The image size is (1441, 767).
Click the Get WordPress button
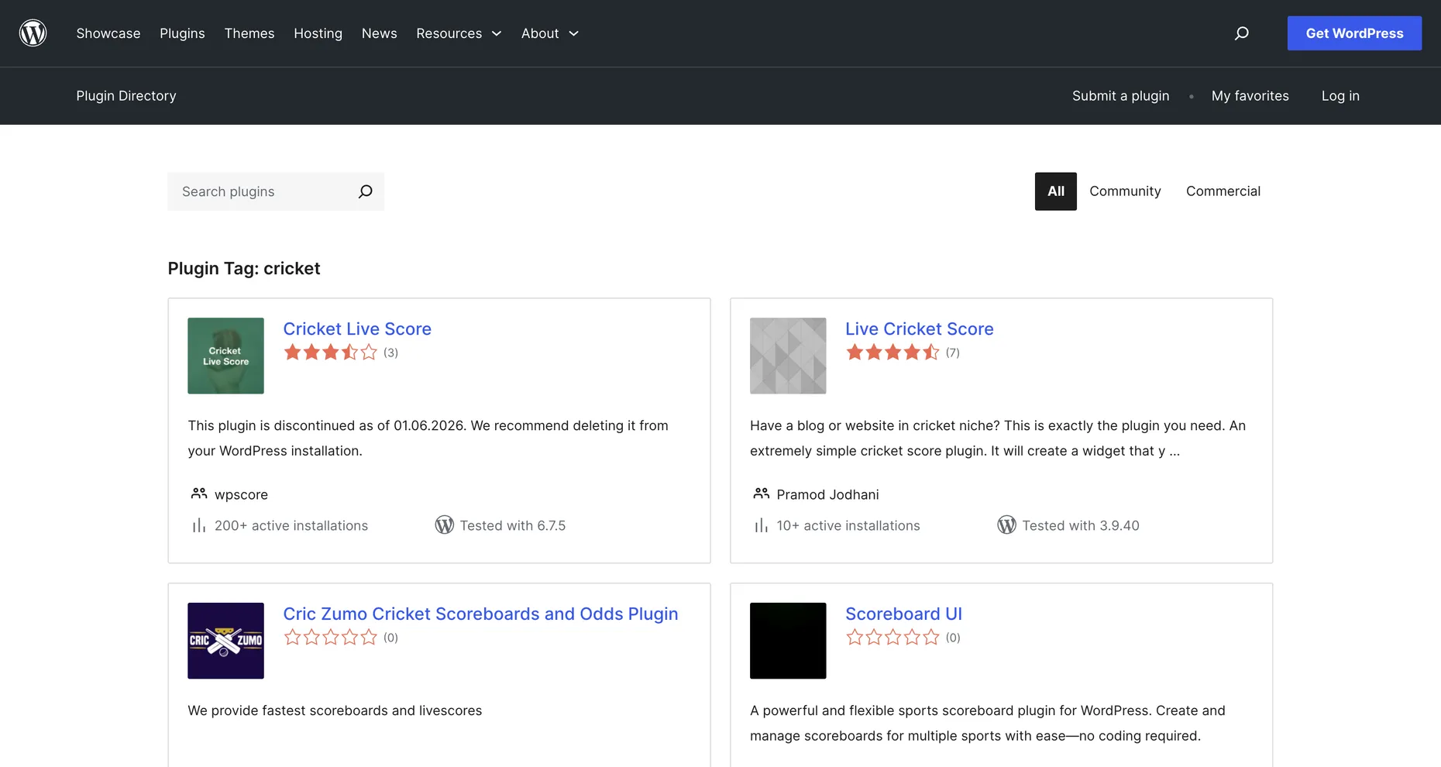(1354, 33)
